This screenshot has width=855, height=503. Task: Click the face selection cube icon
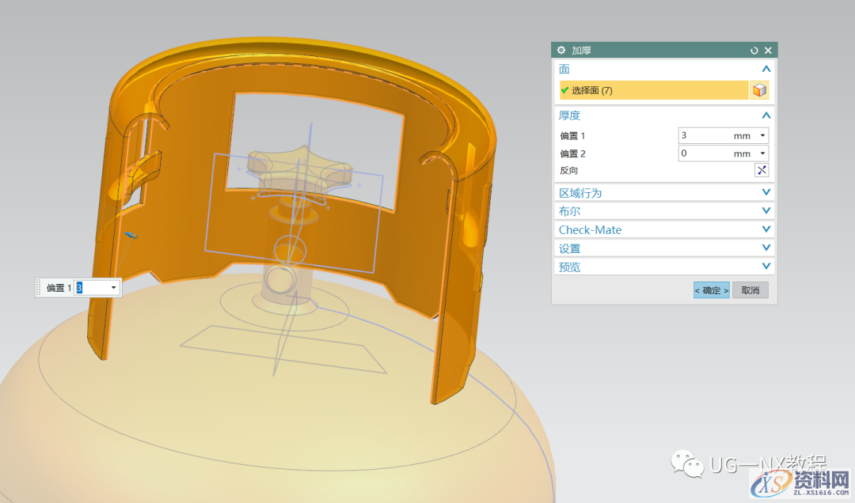coord(759,91)
